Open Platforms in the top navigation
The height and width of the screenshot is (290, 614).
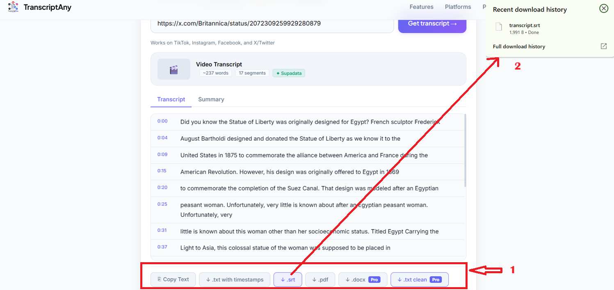pyautogui.click(x=458, y=7)
